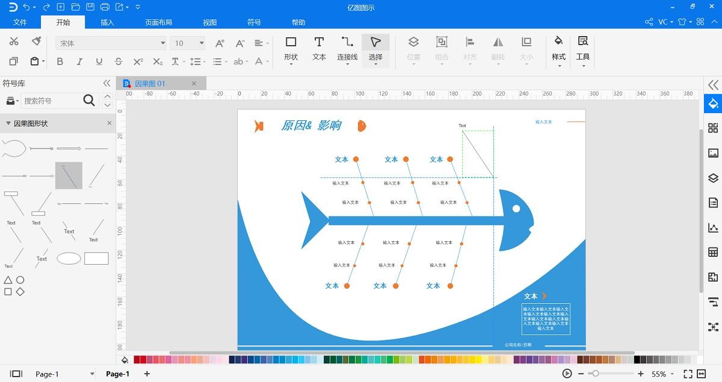Click the 样式 style button
The height and width of the screenshot is (382, 722).
(x=558, y=48)
